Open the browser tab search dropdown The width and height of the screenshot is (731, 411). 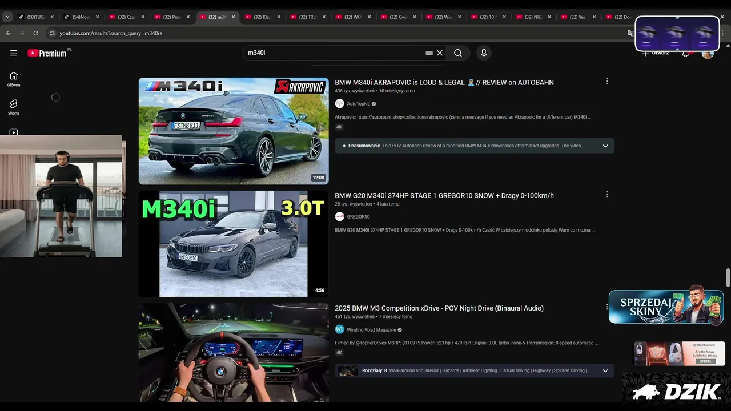pyautogui.click(x=7, y=17)
